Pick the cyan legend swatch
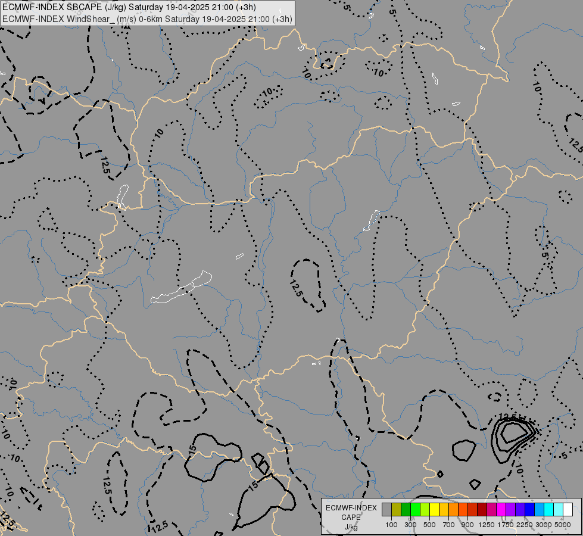 click(549, 509)
